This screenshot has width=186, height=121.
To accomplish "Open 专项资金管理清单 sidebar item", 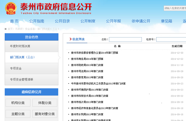I will click(22, 79).
